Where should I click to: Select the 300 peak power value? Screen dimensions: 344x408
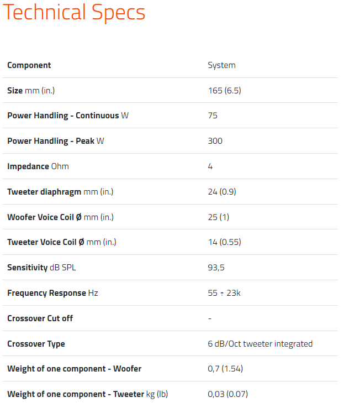click(x=215, y=141)
